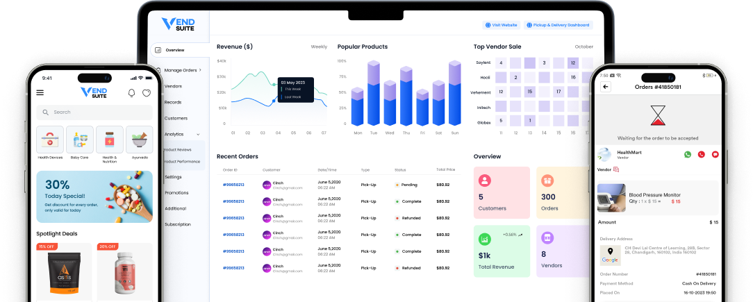Open the October vendor sale dropdown
Image resolution: width=753 pixels, height=302 pixels.
tap(584, 47)
